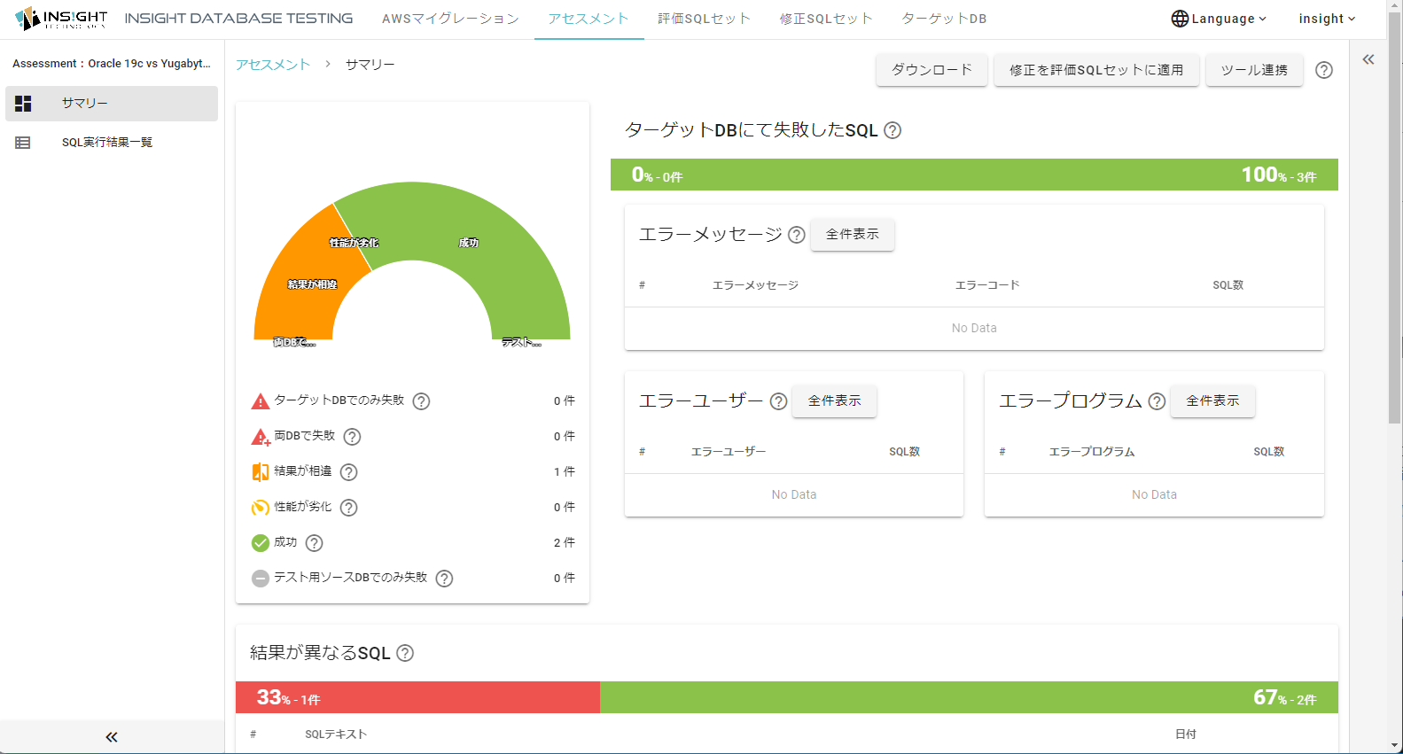The height and width of the screenshot is (754, 1403).
Task: Click help icon beside 成功
Action: point(315,543)
